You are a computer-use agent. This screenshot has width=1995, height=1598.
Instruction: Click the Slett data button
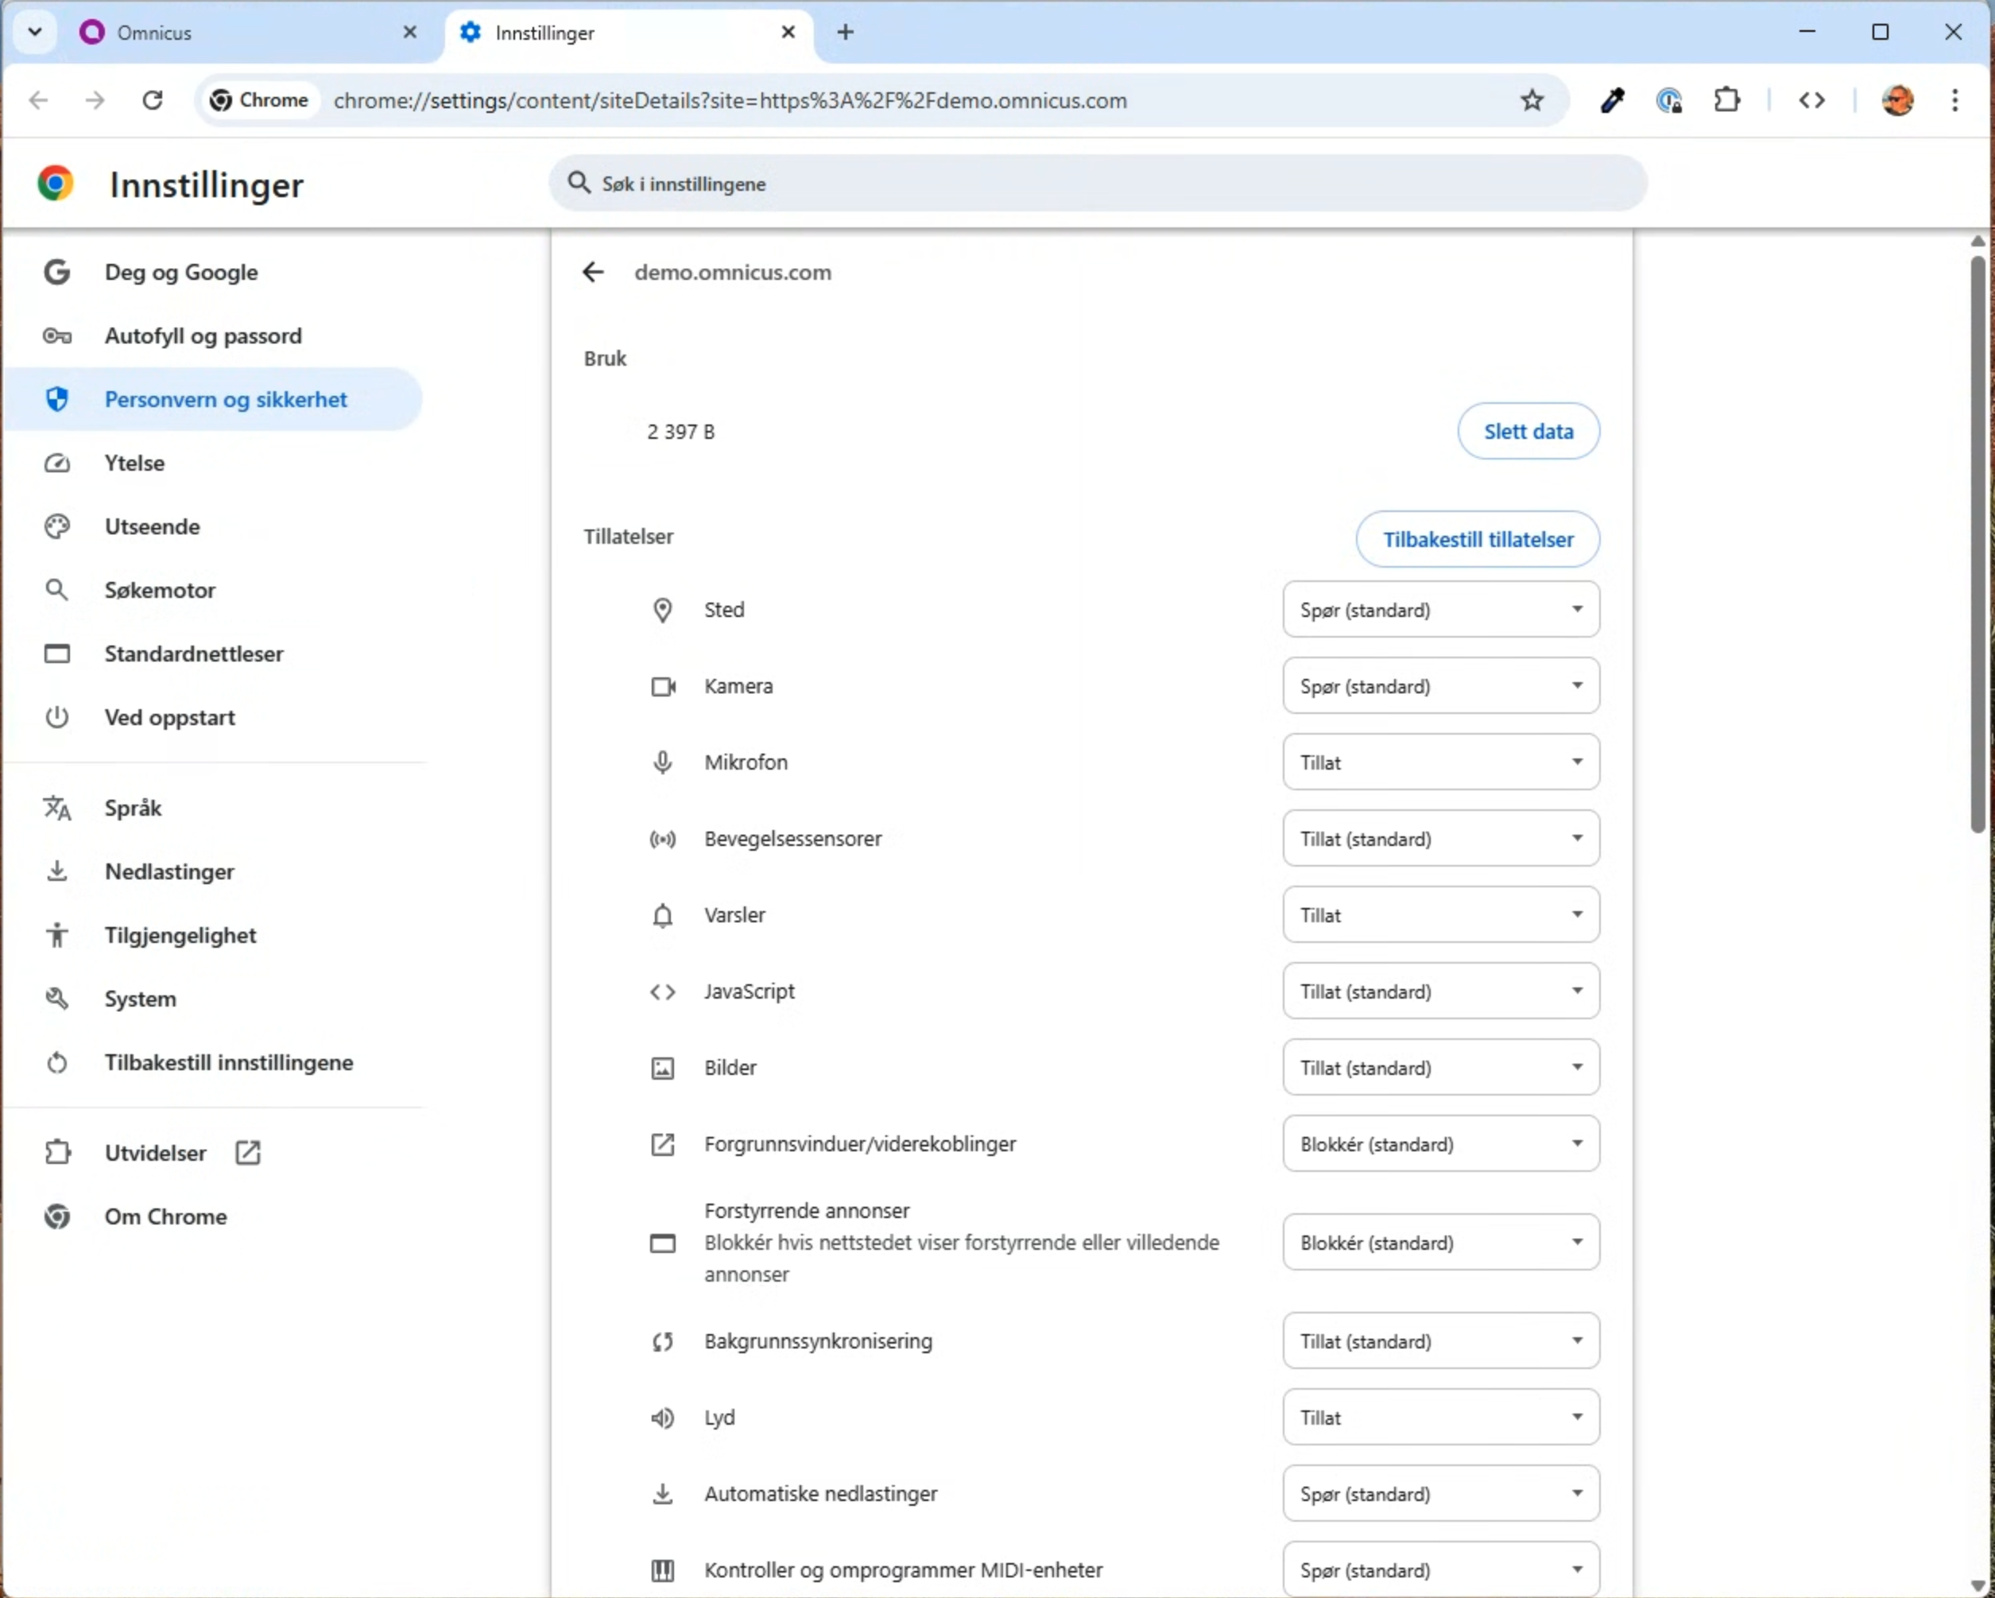[x=1527, y=431]
